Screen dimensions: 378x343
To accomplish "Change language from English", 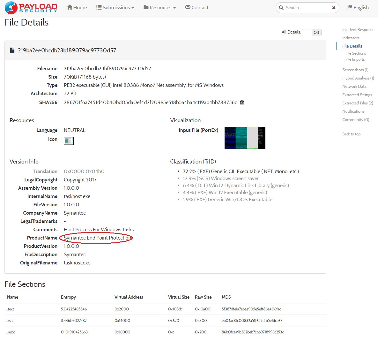I will [x=358, y=7].
